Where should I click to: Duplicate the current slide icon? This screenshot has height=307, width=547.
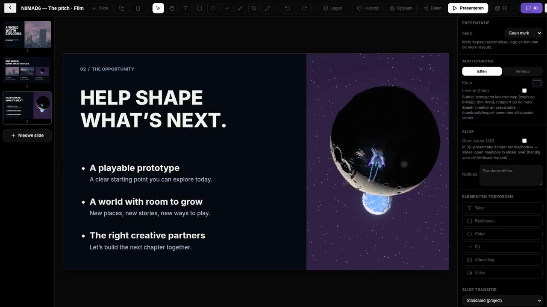(122, 8)
